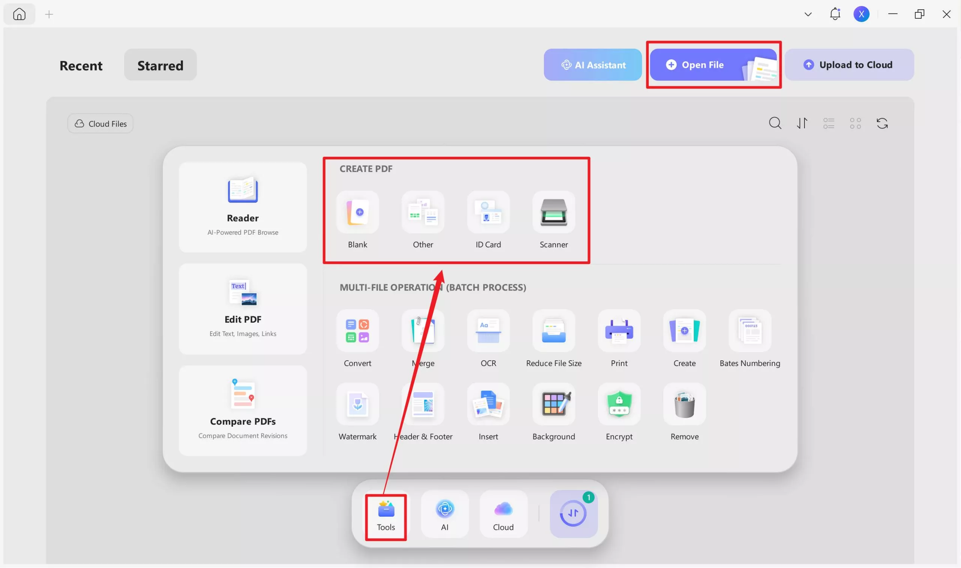The width and height of the screenshot is (961, 568).
Task: Open the Cloud Files filter
Action: pos(100,124)
